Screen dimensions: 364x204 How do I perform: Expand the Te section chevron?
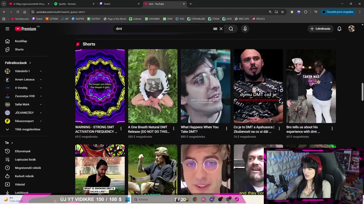point(12,143)
